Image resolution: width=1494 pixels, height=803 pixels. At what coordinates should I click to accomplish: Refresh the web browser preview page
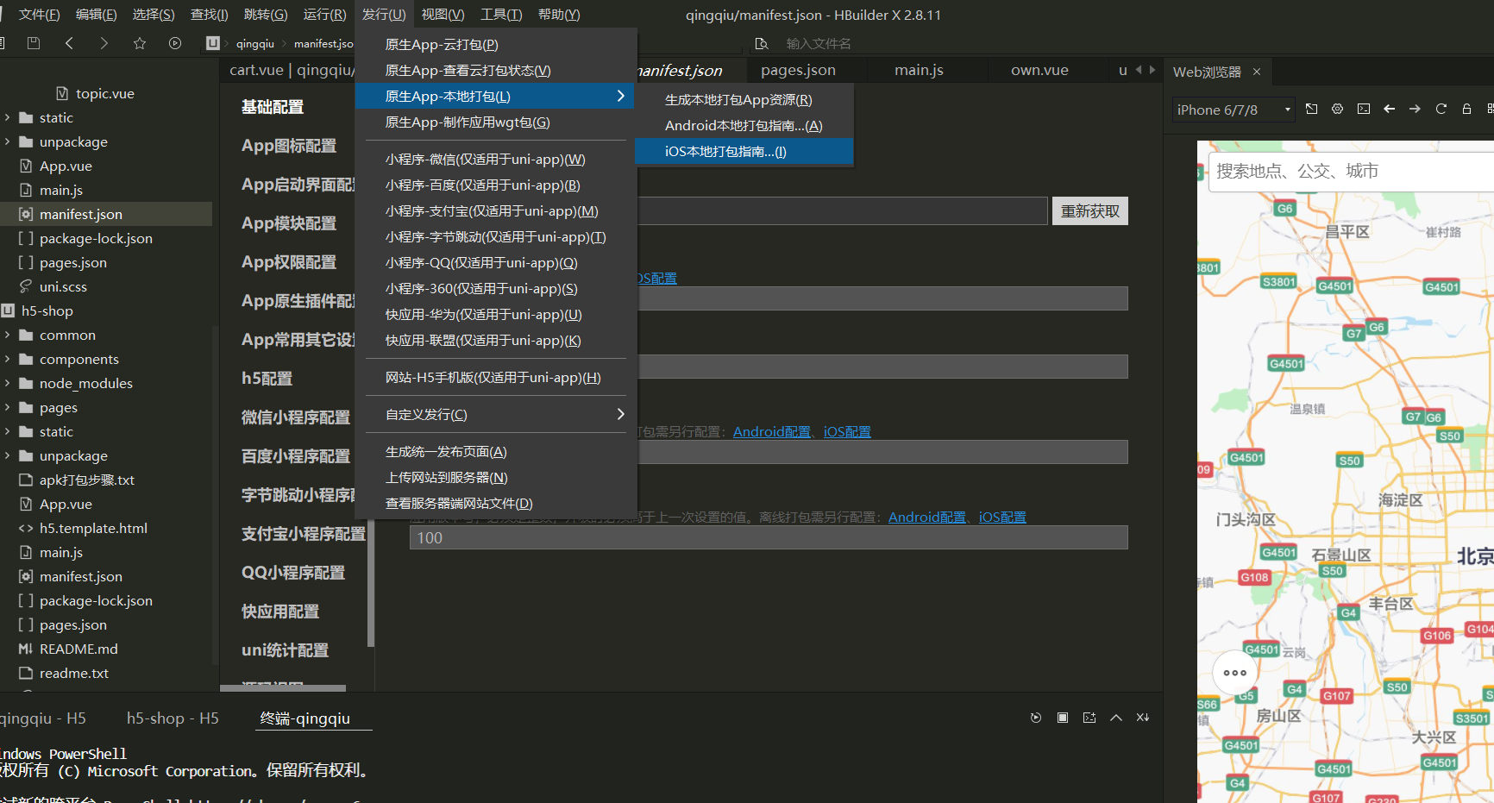[1441, 109]
